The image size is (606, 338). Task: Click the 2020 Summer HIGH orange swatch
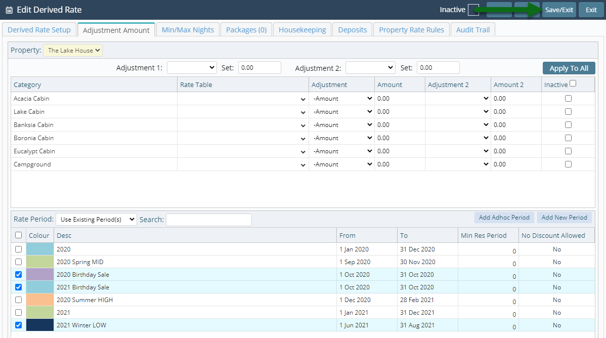(40, 300)
